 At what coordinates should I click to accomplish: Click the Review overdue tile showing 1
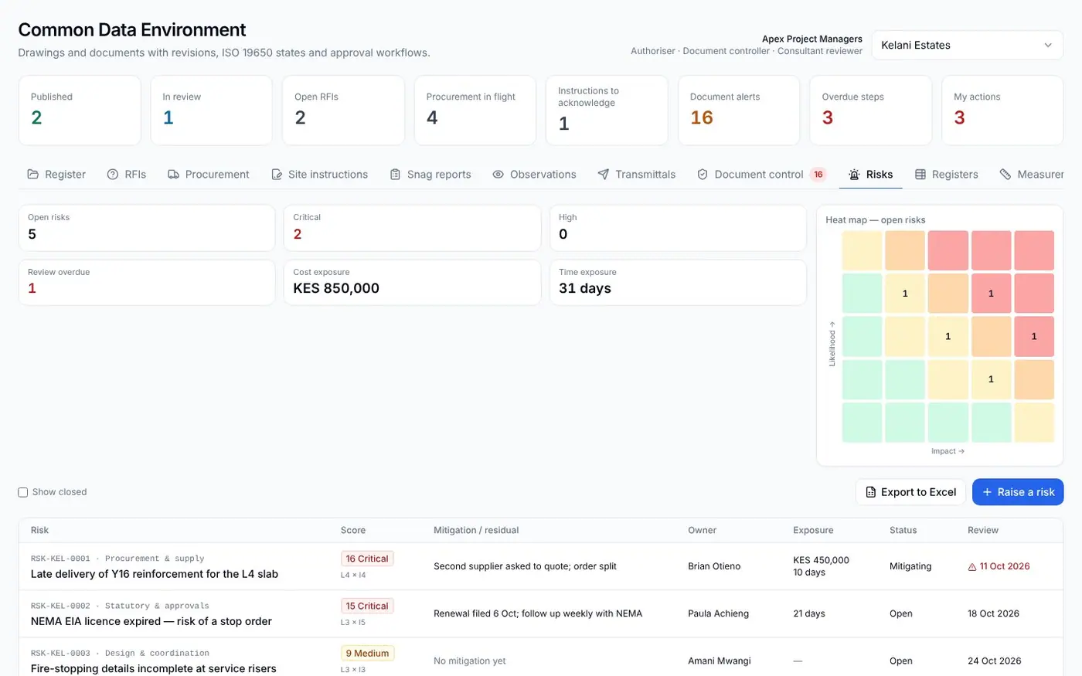coord(147,282)
